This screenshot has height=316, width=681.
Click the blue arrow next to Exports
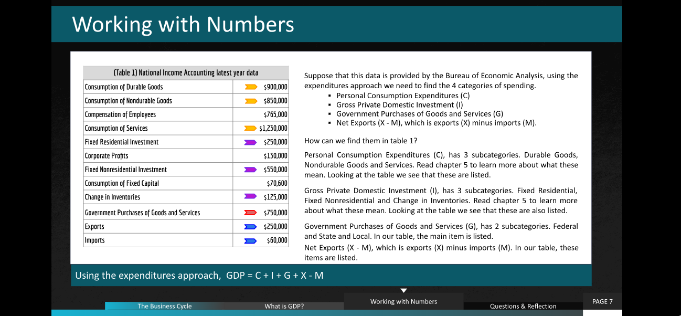coord(251,227)
